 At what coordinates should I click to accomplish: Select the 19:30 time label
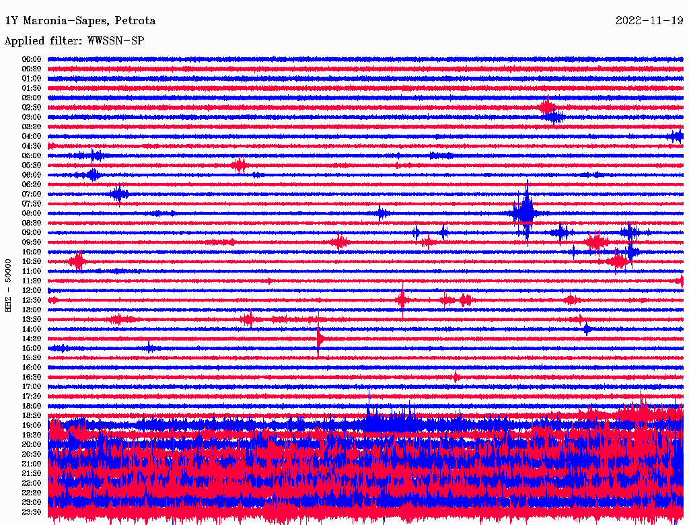point(32,435)
